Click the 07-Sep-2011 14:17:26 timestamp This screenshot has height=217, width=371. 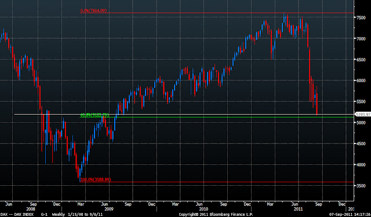coord(350,215)
